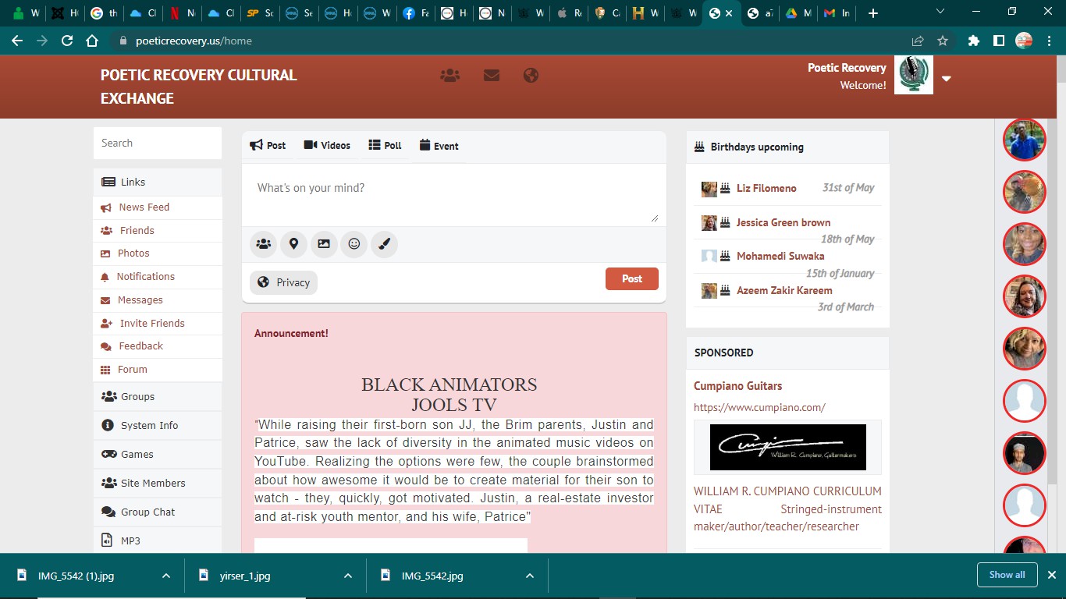
Task: Click the Cumpiano Guitars sponsored banner image
Action: pyautogui.click(x=787, y=447)
